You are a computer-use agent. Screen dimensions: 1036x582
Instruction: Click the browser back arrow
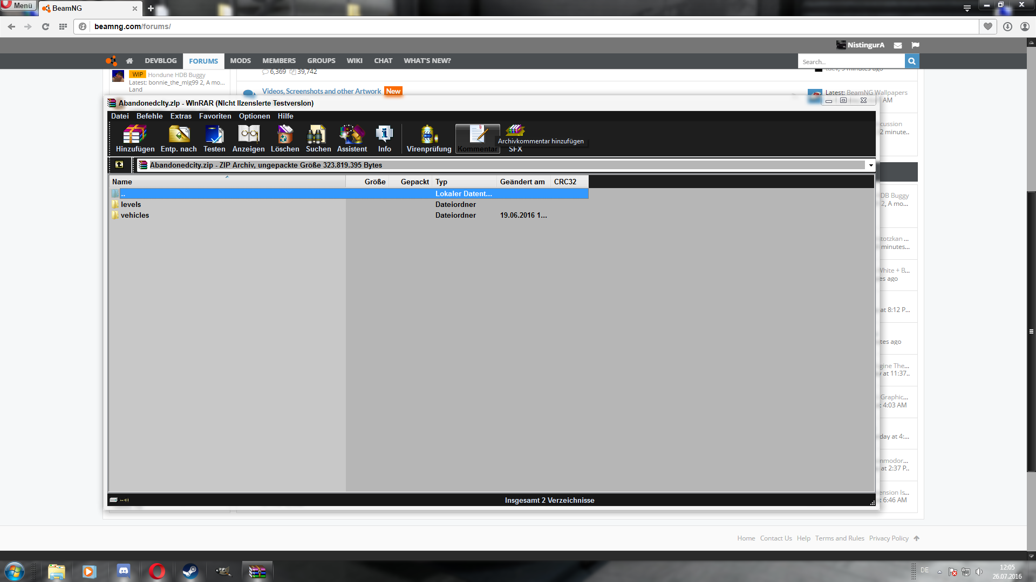pos(11,26)
